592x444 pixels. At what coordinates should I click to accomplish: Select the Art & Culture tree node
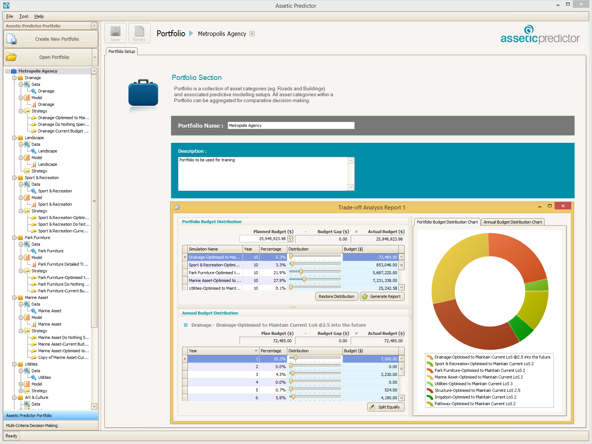pos(36,397)
